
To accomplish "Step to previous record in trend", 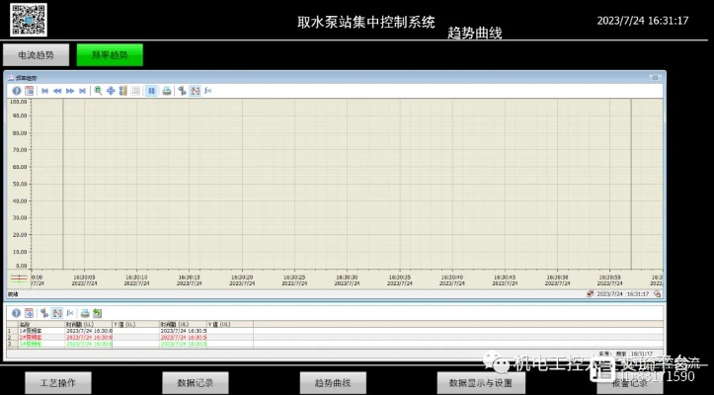I will click(57, 90).
